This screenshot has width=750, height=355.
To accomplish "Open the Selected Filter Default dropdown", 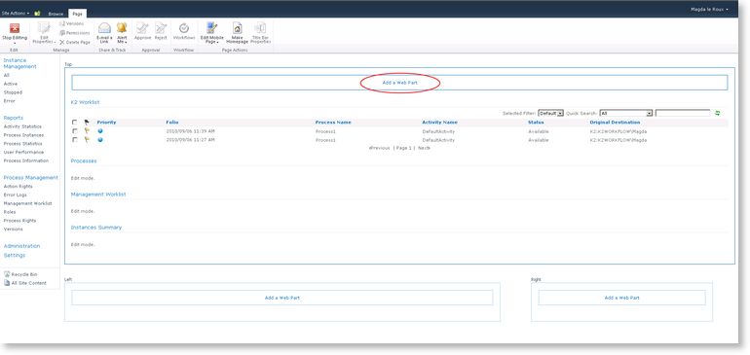I will 551,113.
